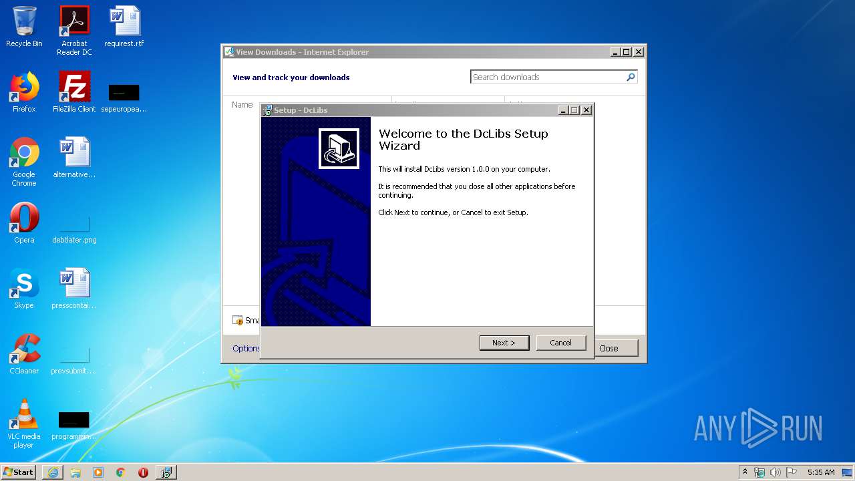The height and width of the screenshot is (481, 855).
Task: Click the Setup - DcLibs title bar icon
Action: click(x=267, y=110)
